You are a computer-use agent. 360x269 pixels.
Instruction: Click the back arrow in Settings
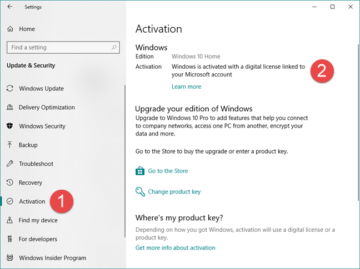(x=9, y=7)
